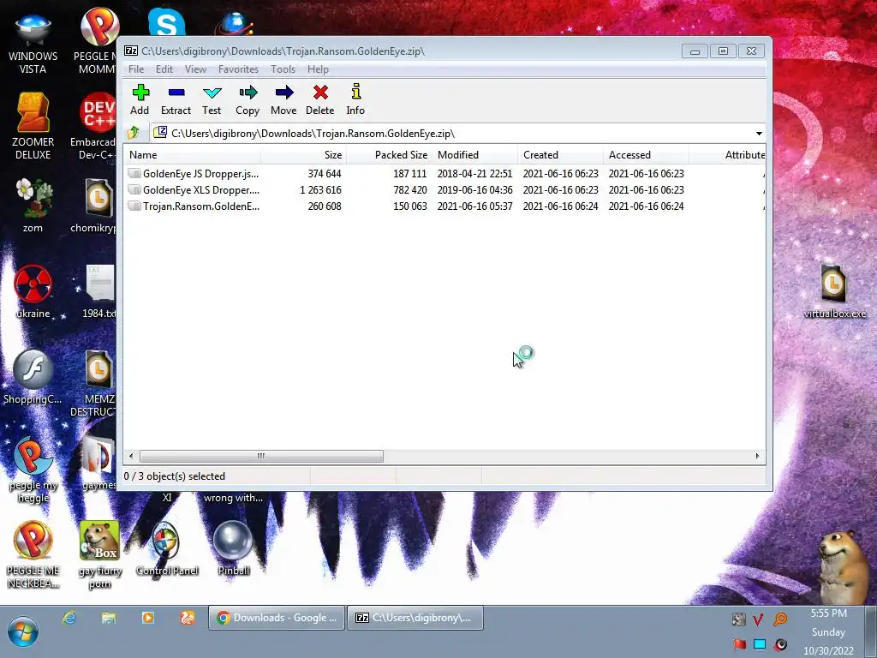The width and height of the screenshot is (877, 658).
Task: Open the Info tool
Action: [x=355, y=99]
